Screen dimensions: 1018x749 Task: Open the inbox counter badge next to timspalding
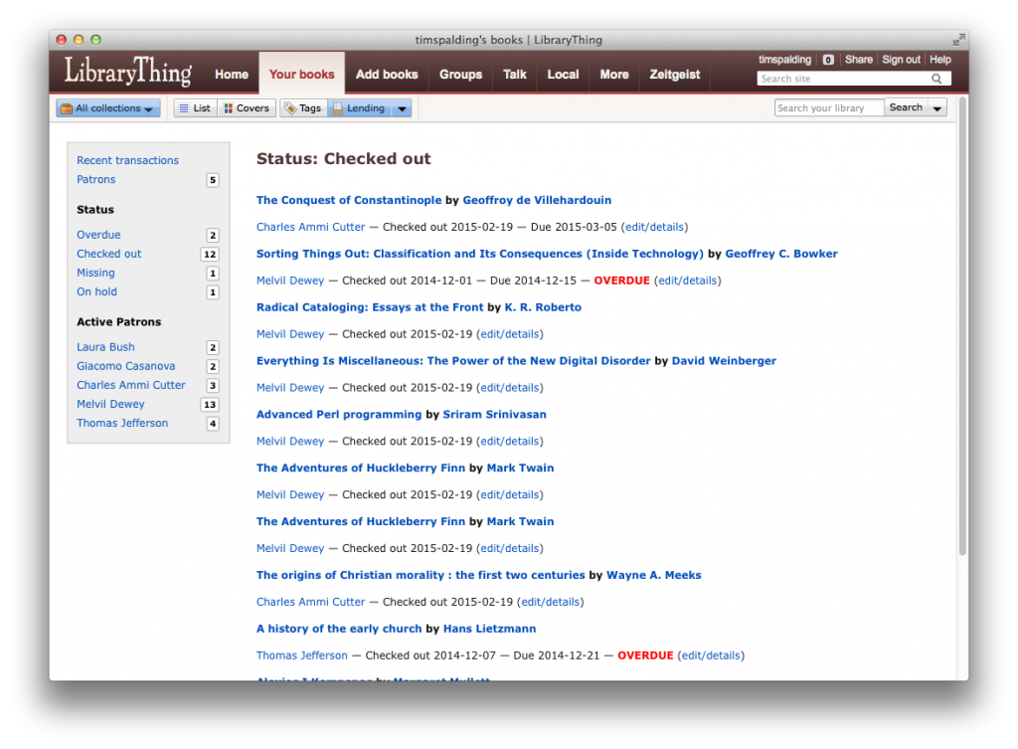click(x=828, y=59)
